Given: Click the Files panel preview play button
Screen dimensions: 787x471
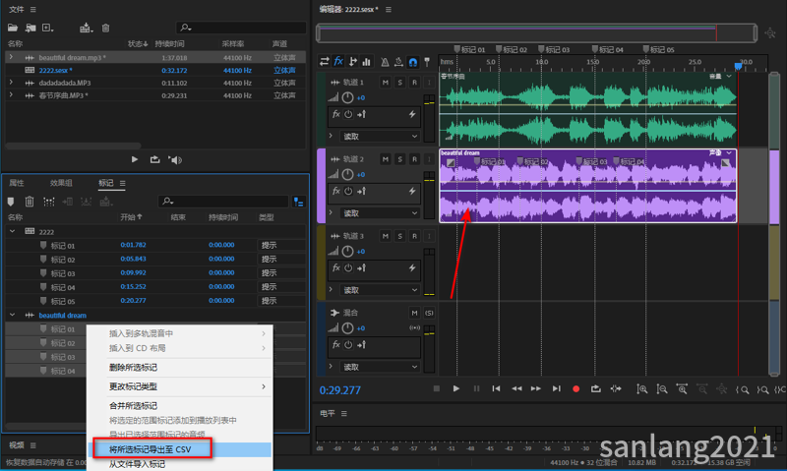Looking at the screenshot, I should 135,159.
